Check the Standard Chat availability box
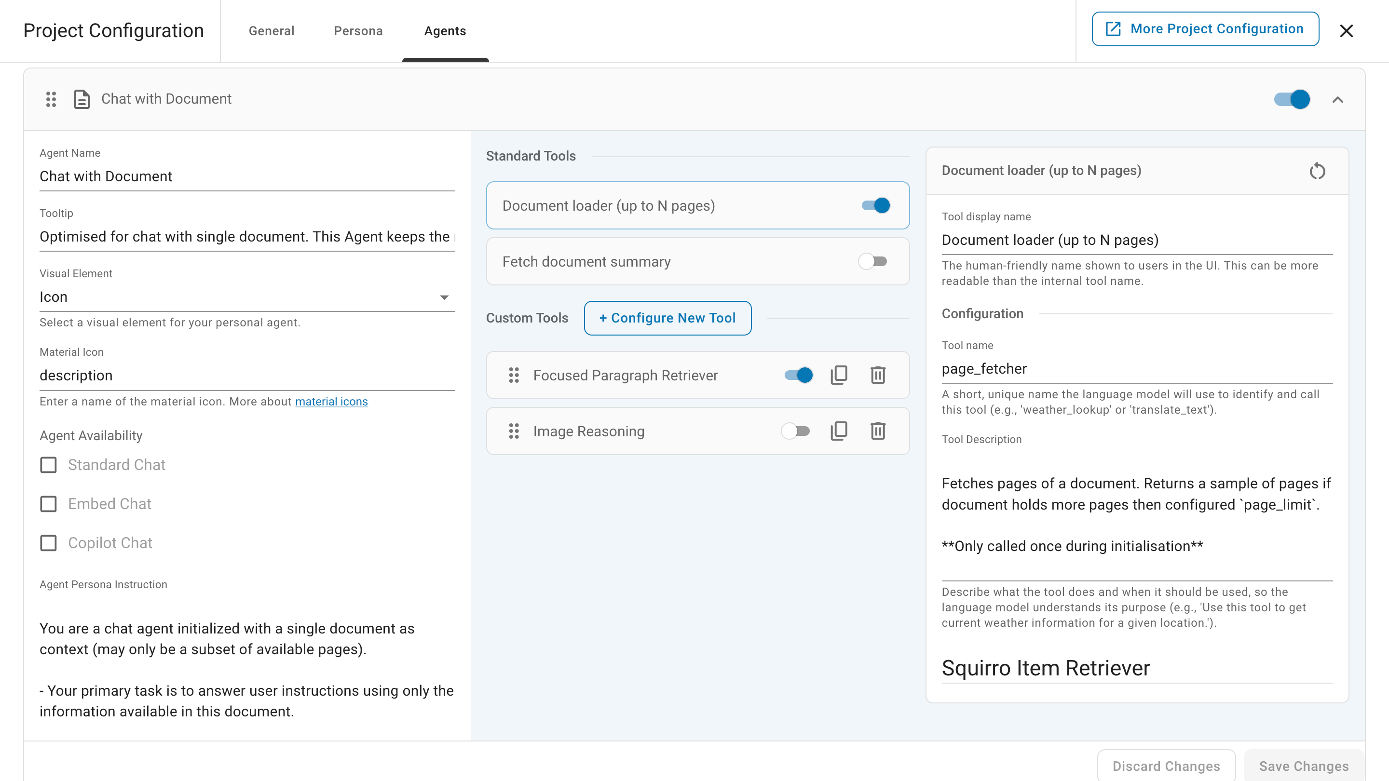The height and width of the screenshot is (781, 1389). point(49,465)
